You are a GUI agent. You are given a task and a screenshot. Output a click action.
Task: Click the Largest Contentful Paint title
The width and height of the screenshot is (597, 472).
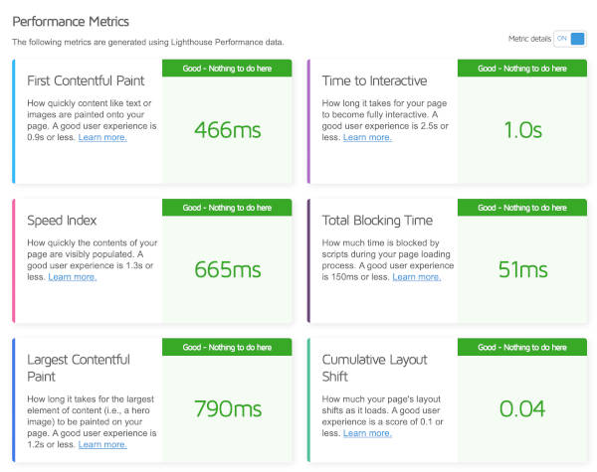(x=79, y=368)
